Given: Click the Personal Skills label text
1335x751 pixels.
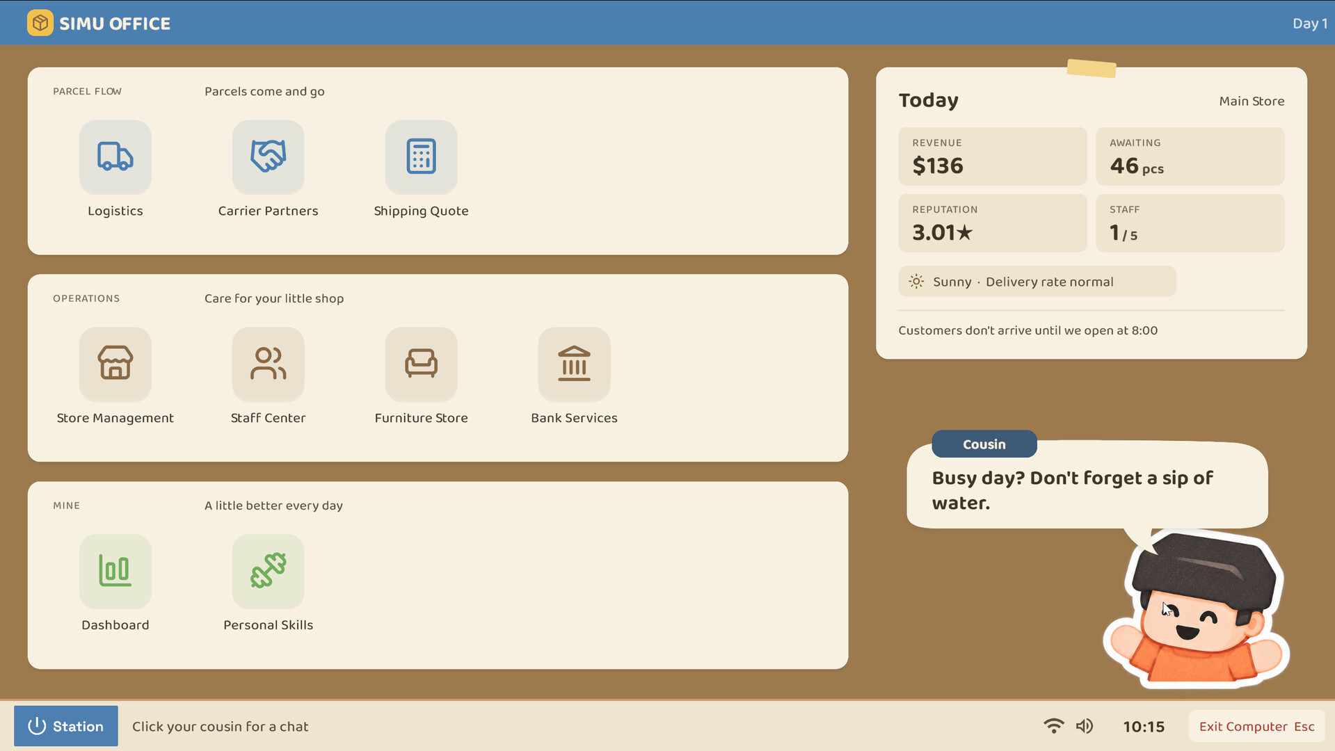Looking at the screenshot, I should point(269,625).
